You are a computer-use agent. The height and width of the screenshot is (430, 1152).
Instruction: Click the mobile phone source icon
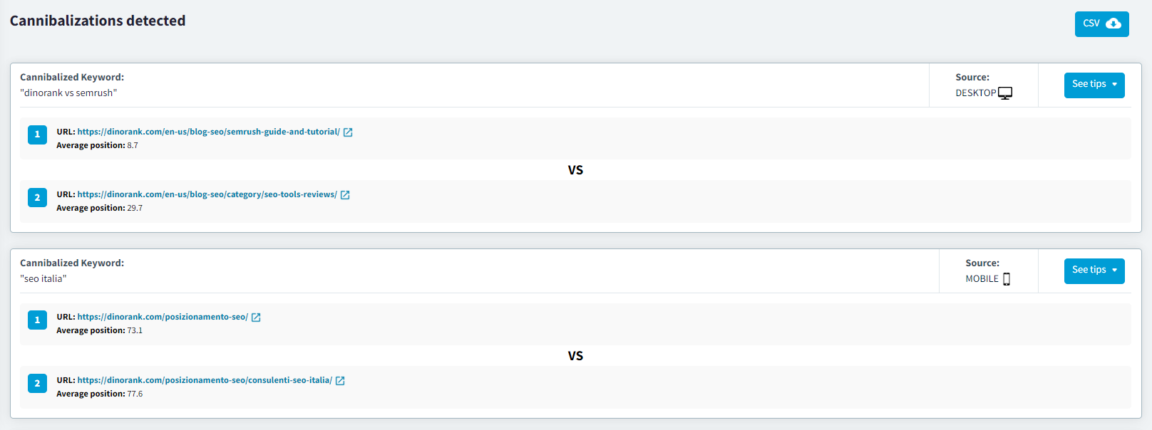click(1007, 279)
